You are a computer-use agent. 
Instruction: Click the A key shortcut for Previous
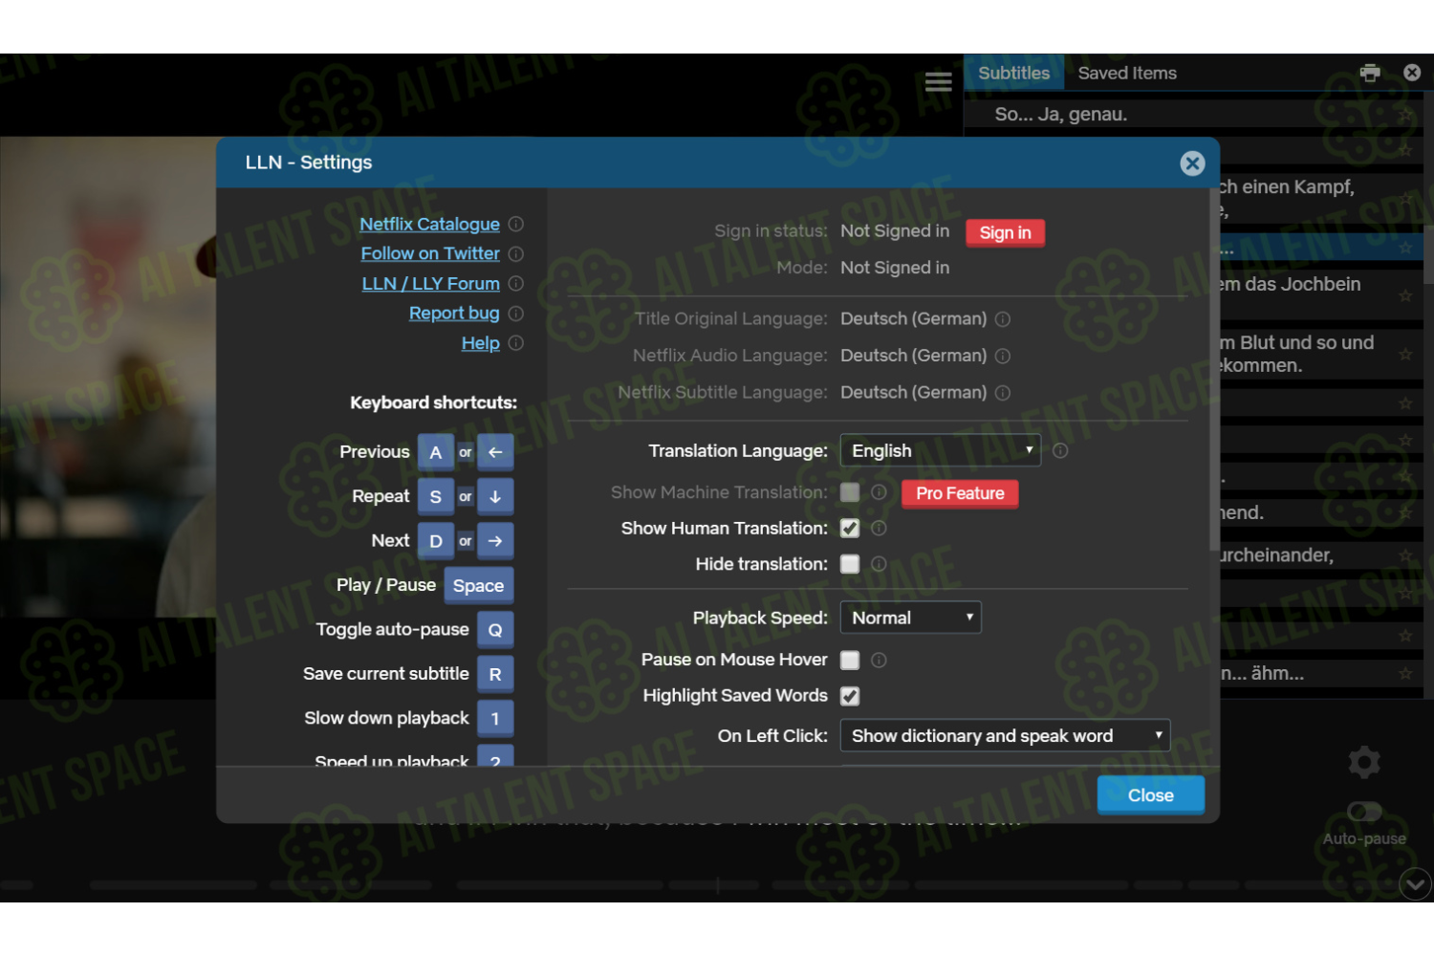436,452
